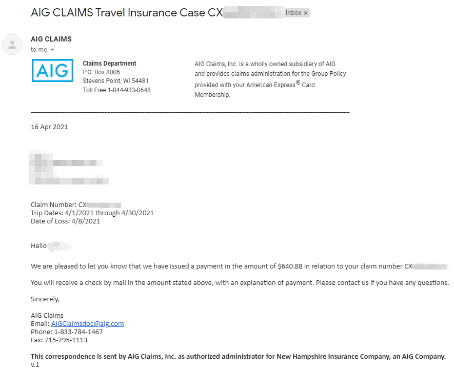
Task: Click the fax number 715-295-1113
Action: (x=66, y=340)
